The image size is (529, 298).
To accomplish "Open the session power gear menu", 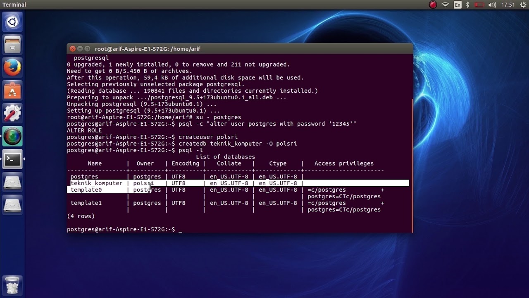I will (x=522, y=5).
